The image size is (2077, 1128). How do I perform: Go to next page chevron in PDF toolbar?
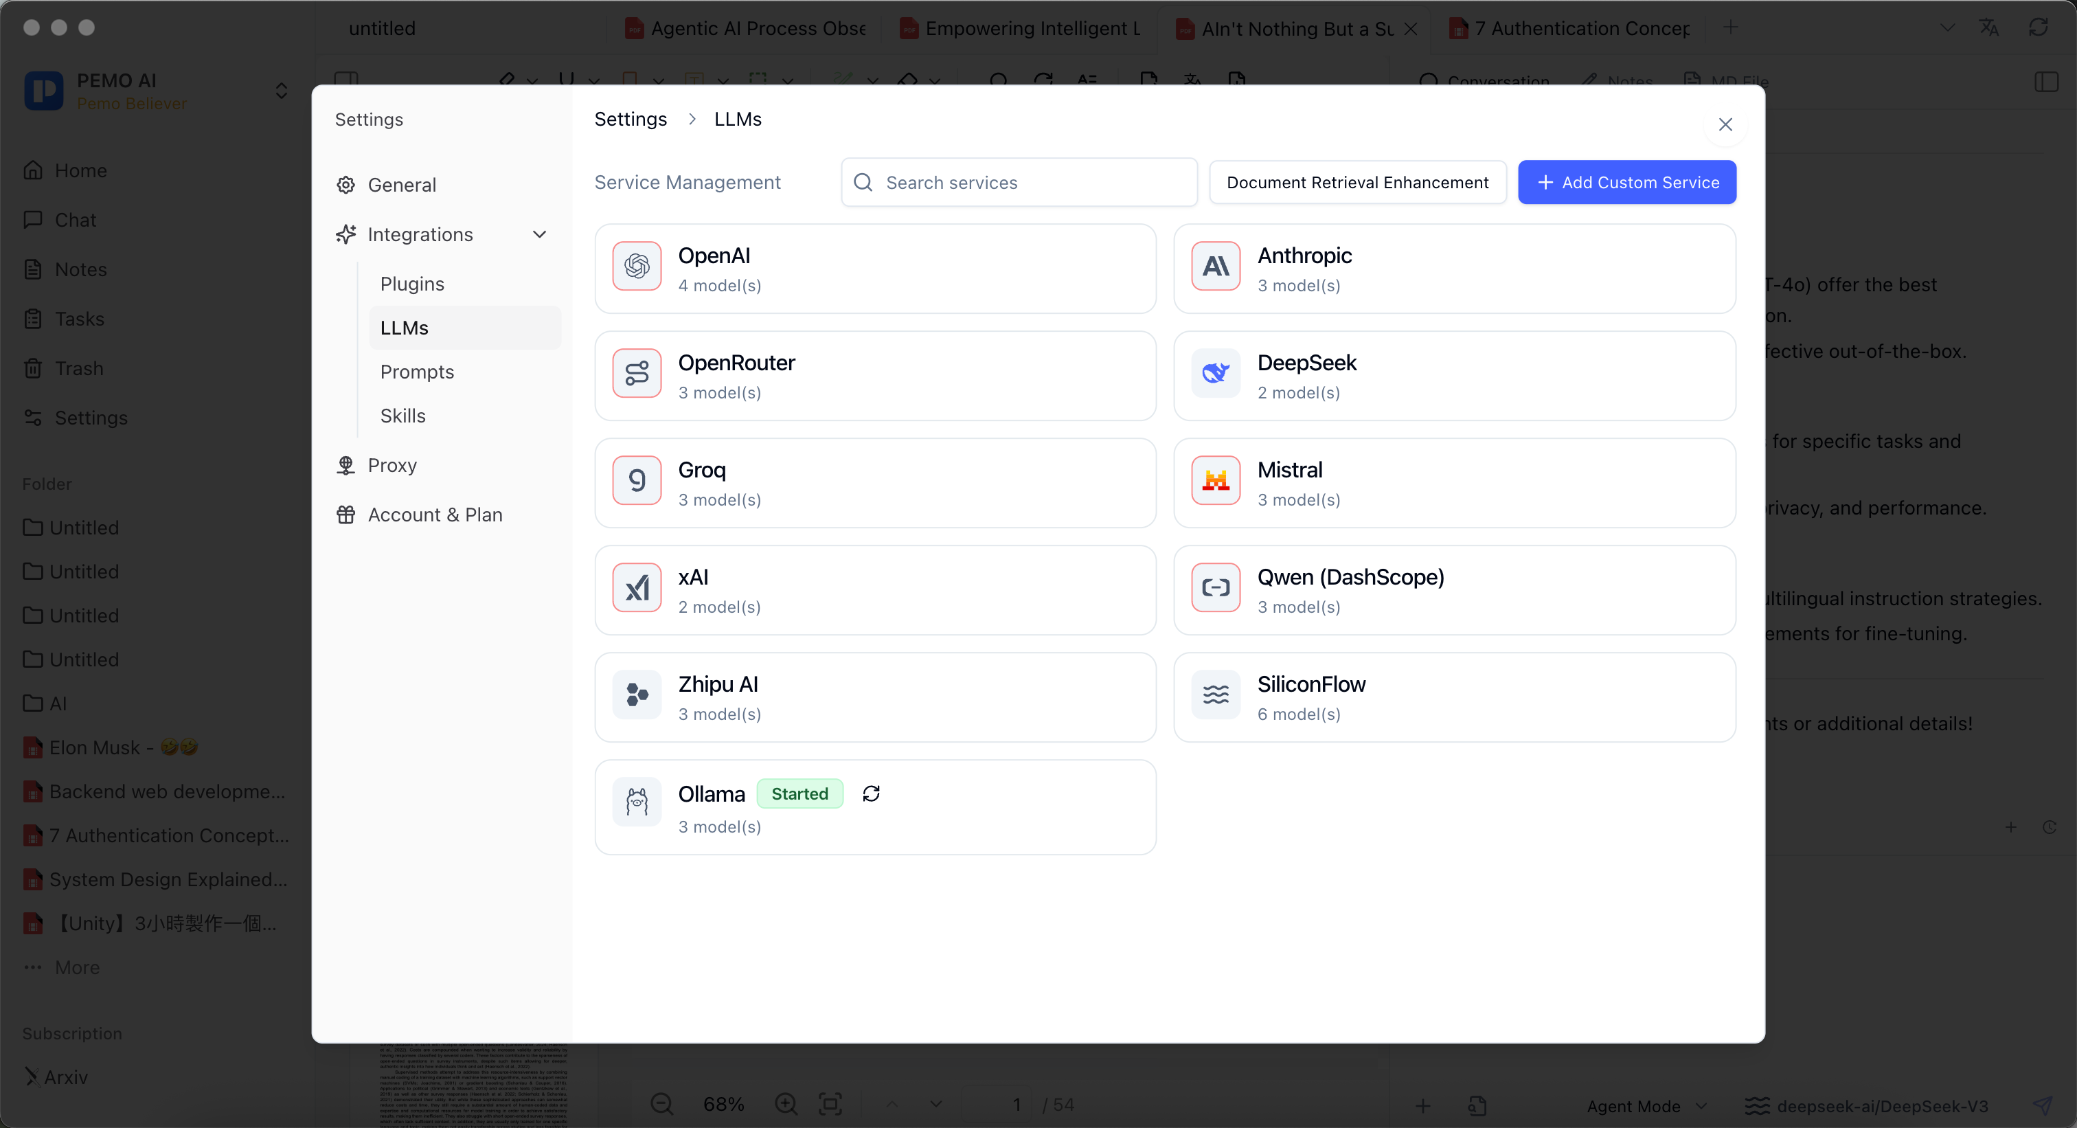[936, 1105]
